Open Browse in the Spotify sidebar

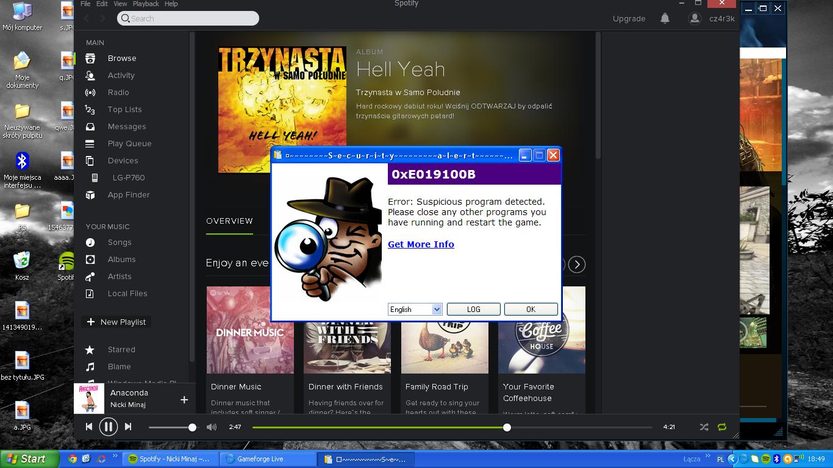pos(122,58)
